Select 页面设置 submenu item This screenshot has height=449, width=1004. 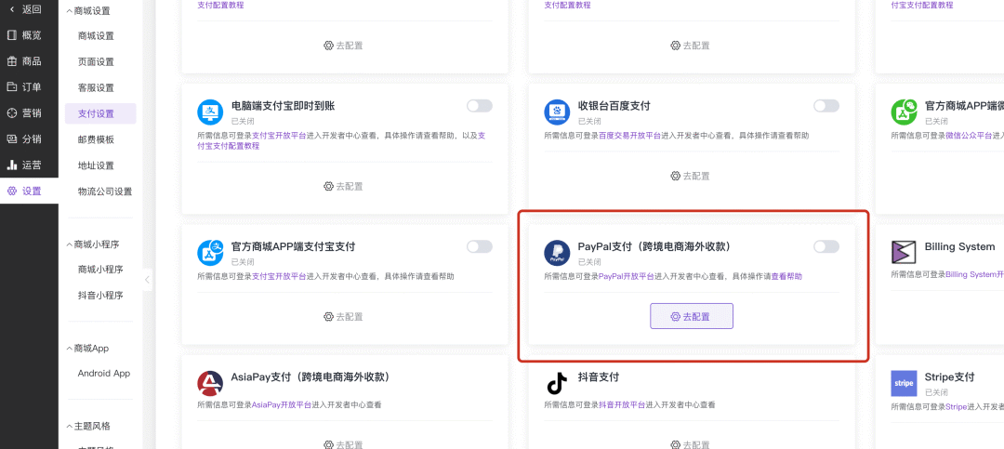tap(96, 62)
